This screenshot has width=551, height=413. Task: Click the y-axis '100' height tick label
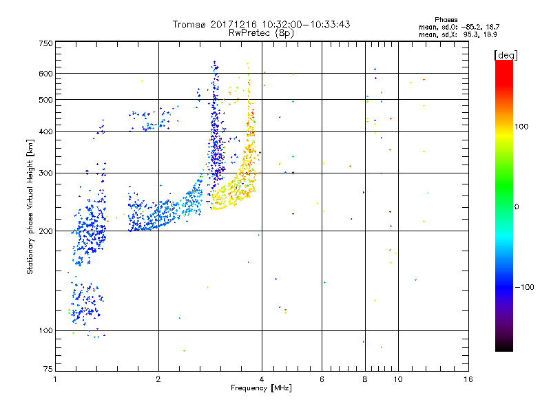pyautogui.click(x=46, y=330)
